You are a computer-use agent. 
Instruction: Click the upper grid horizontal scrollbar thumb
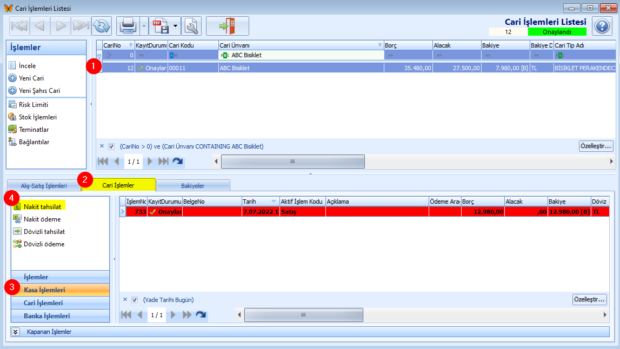[292, 162]
